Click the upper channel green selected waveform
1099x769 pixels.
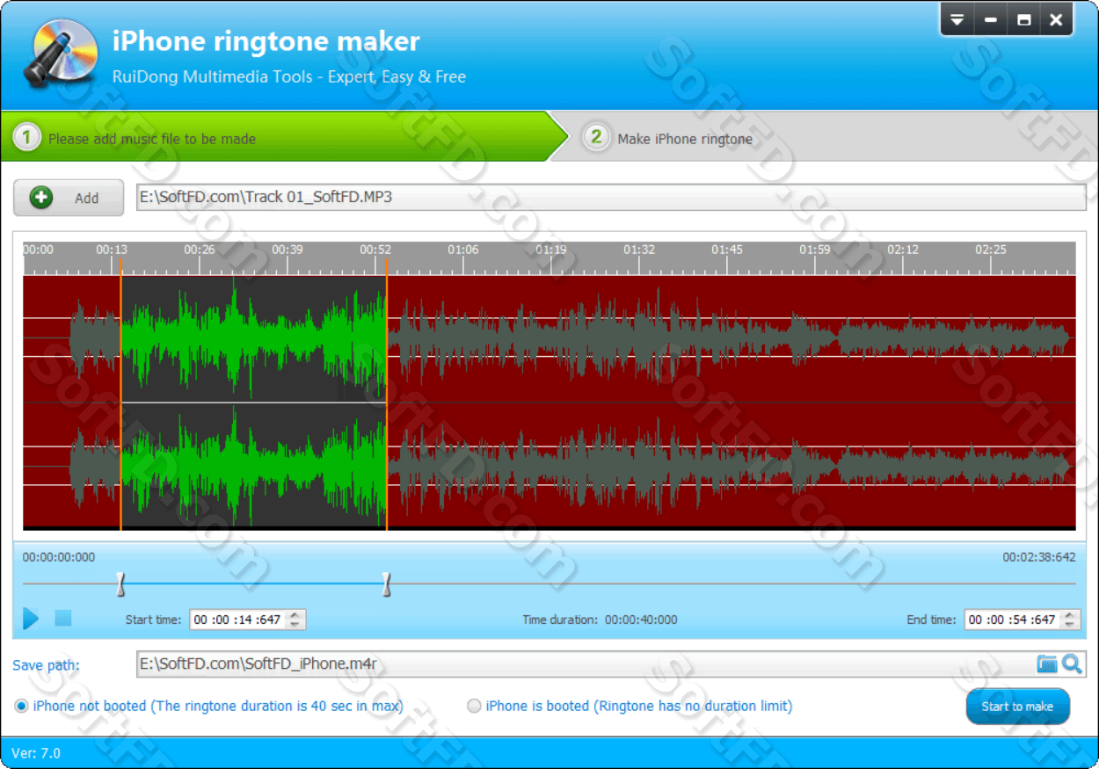(253, 338)
